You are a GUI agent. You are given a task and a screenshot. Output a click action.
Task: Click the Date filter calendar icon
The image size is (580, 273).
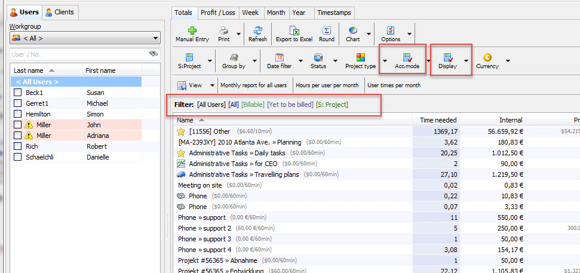click(279, 57)
